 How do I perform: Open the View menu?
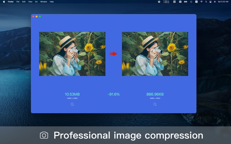[x=30, y=2]
